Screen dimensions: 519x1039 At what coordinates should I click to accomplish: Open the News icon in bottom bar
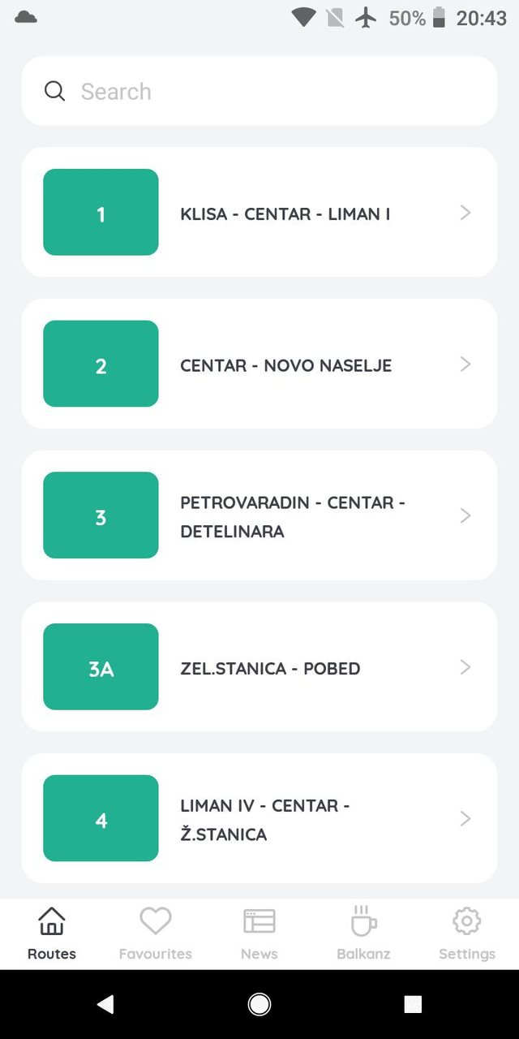pos(259,921)
